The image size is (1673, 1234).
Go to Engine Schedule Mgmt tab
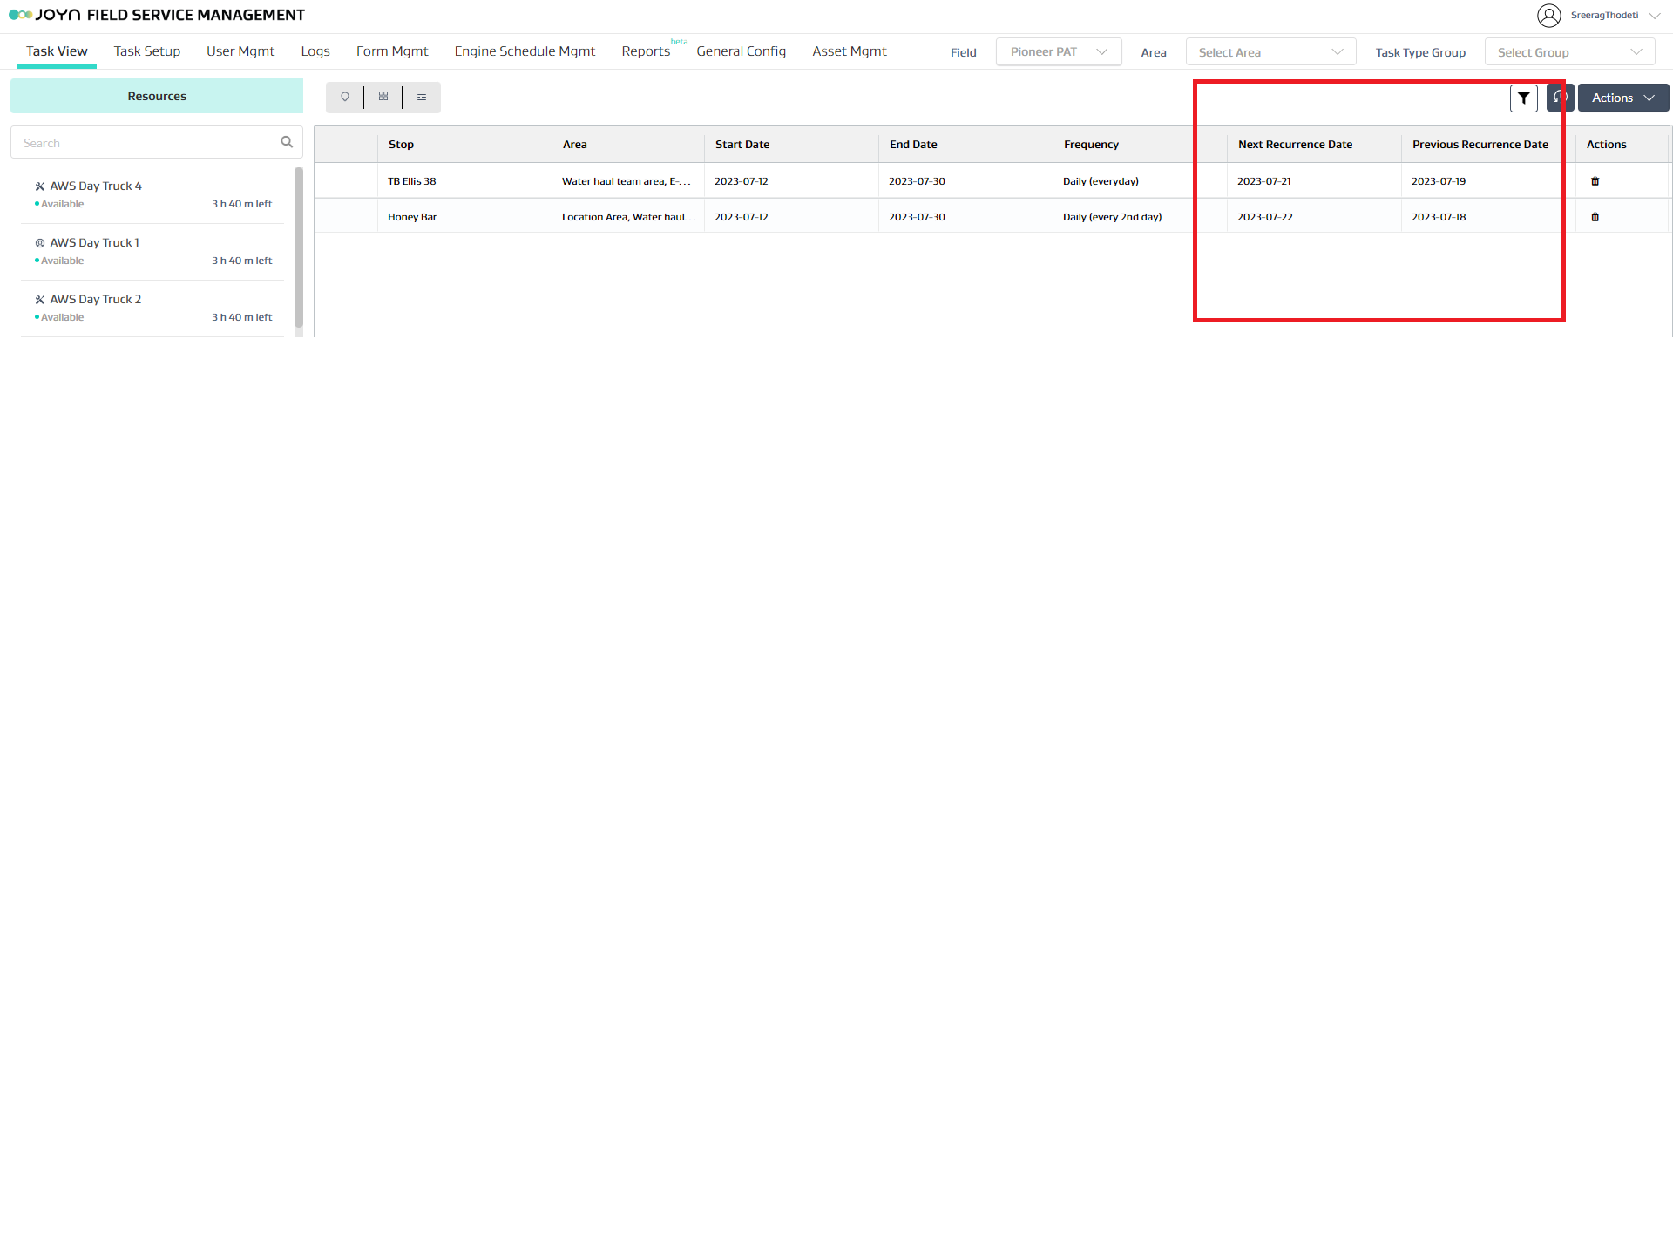tap(525, 51)
